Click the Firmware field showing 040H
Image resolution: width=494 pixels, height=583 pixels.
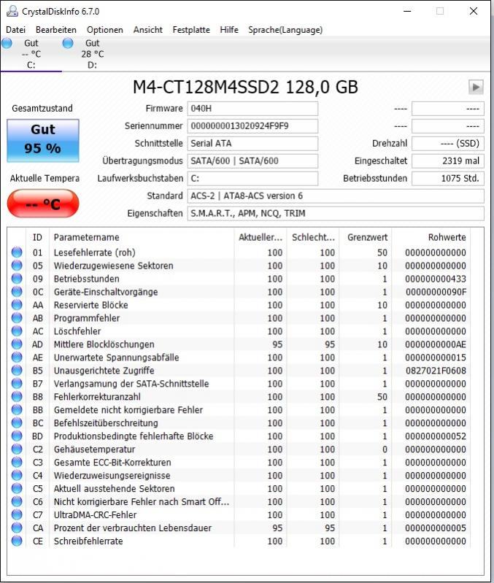coord(252,109)
